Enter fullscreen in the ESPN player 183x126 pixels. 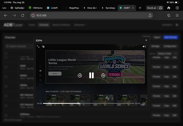tap(38, 46)
